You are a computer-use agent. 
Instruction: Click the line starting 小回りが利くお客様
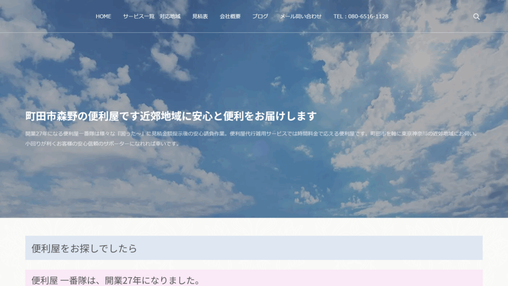point(102,143)
